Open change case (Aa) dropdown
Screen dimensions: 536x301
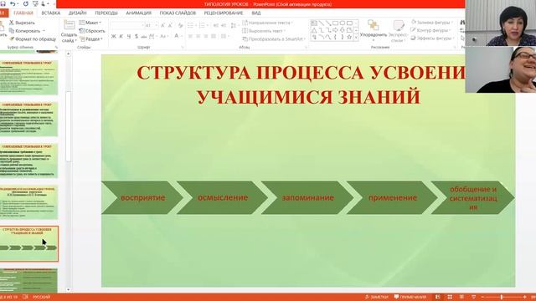click(x=163, y=36)
